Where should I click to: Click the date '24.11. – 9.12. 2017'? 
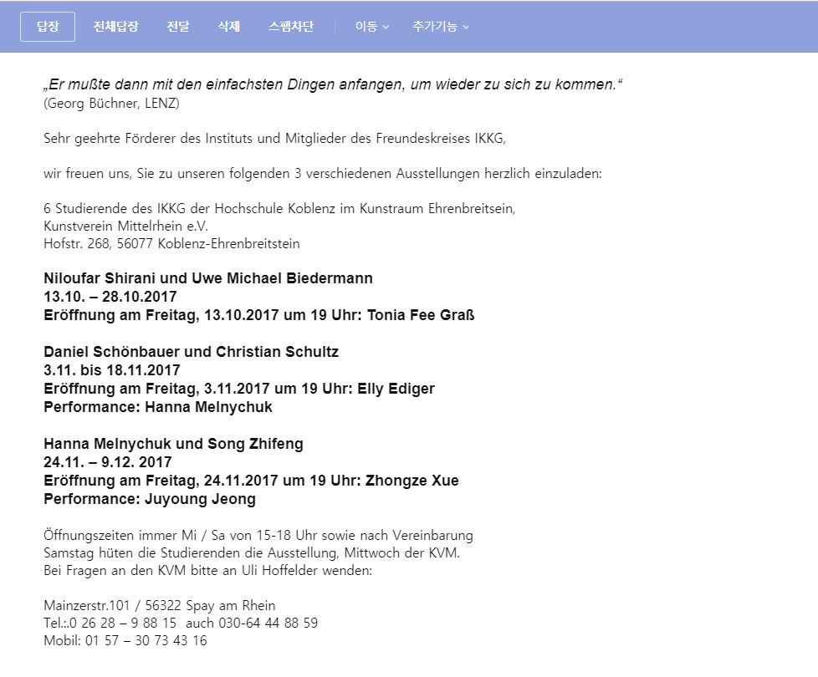108,462
